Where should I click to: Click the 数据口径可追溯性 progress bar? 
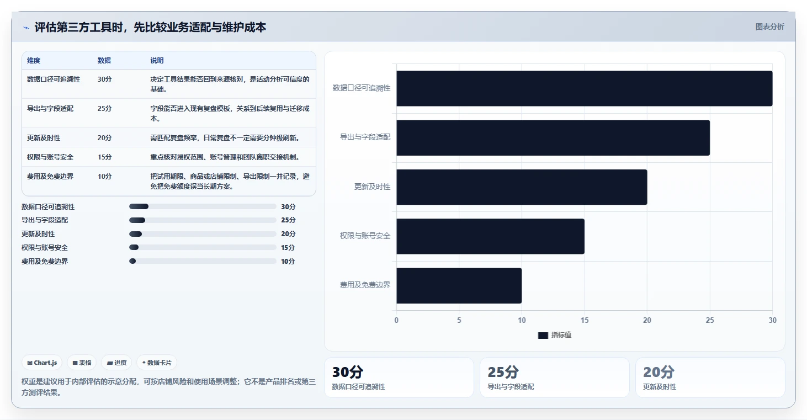click(203, 206)
